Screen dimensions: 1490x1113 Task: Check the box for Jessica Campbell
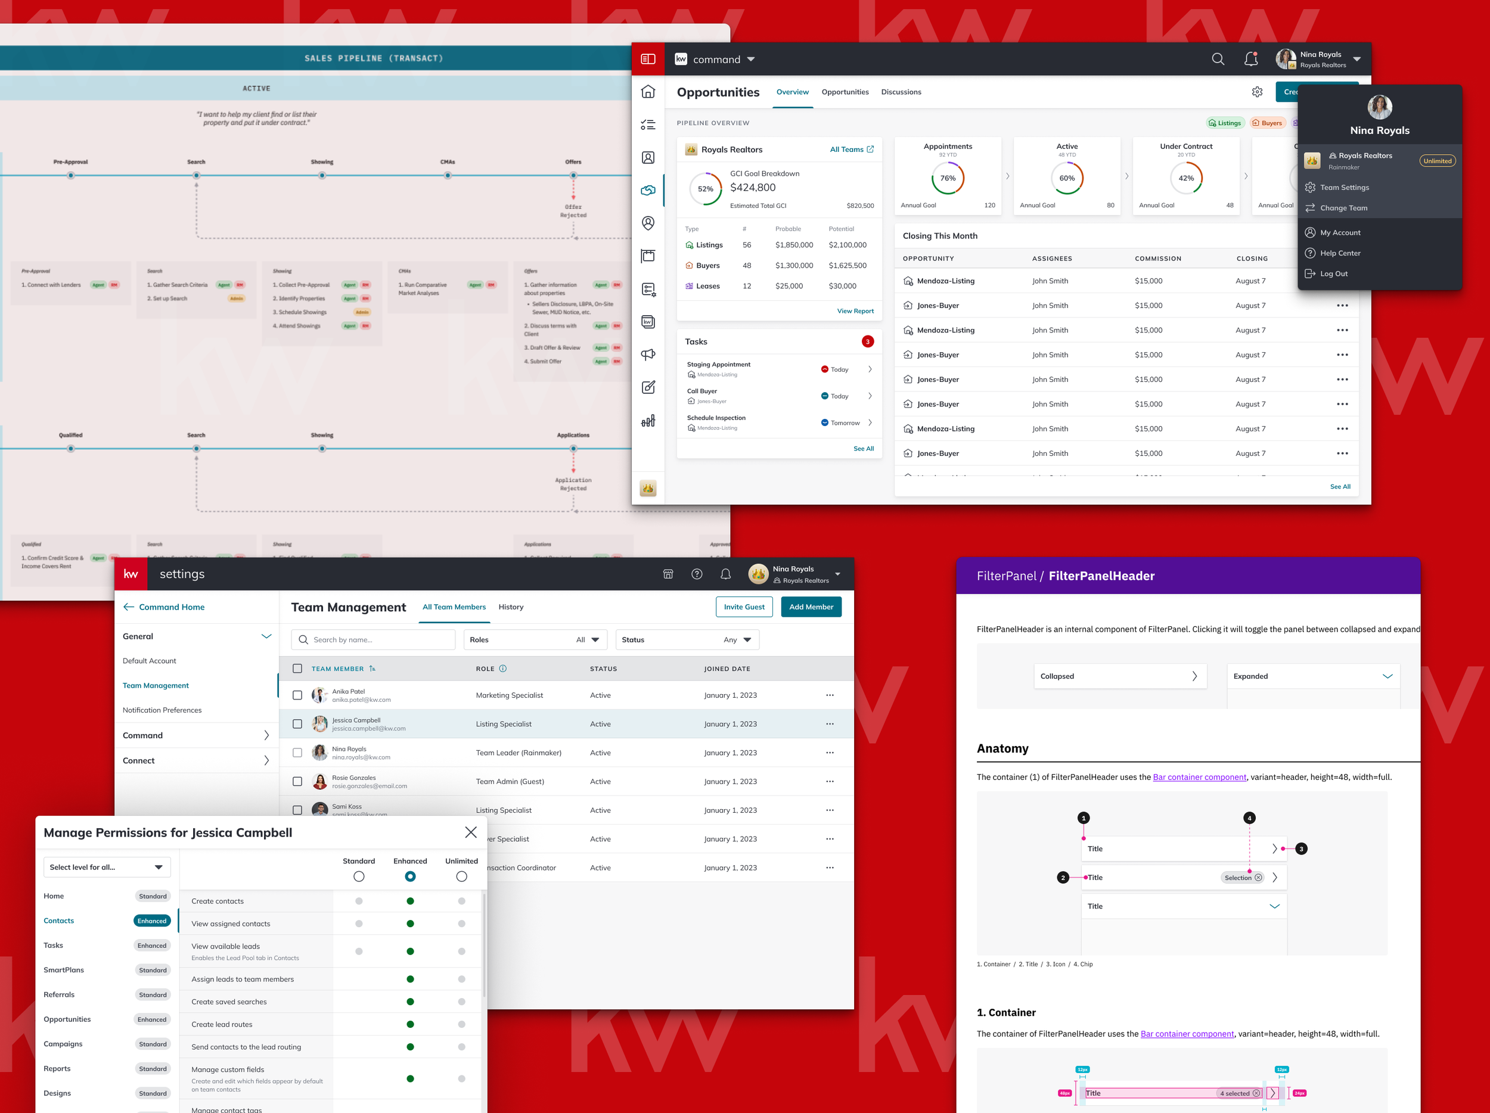click(297, 725)
